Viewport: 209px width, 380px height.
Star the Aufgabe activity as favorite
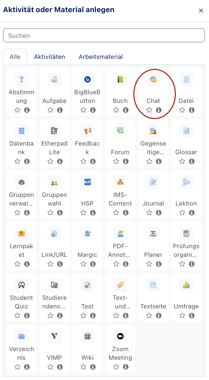pos(50,110)
